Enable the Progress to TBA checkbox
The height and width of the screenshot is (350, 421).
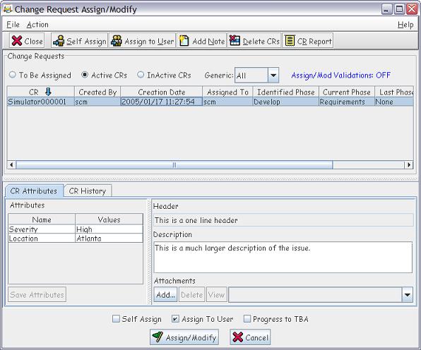247,319
